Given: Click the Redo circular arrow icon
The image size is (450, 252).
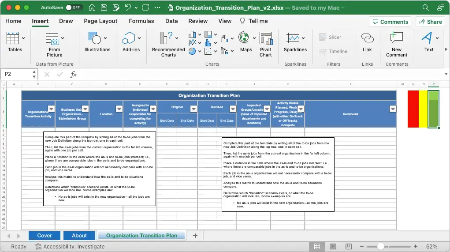Looking at the screenshot, I should click(x=145, y=8).
